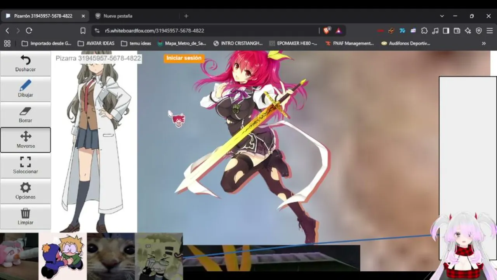
Task: Click the small red-haired chibi sprite
Action: pos(178,120)
